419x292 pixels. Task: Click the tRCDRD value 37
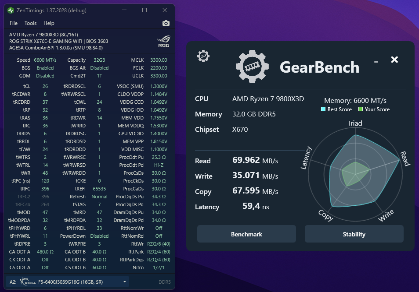pyautogui.click(x=45, y=102)
